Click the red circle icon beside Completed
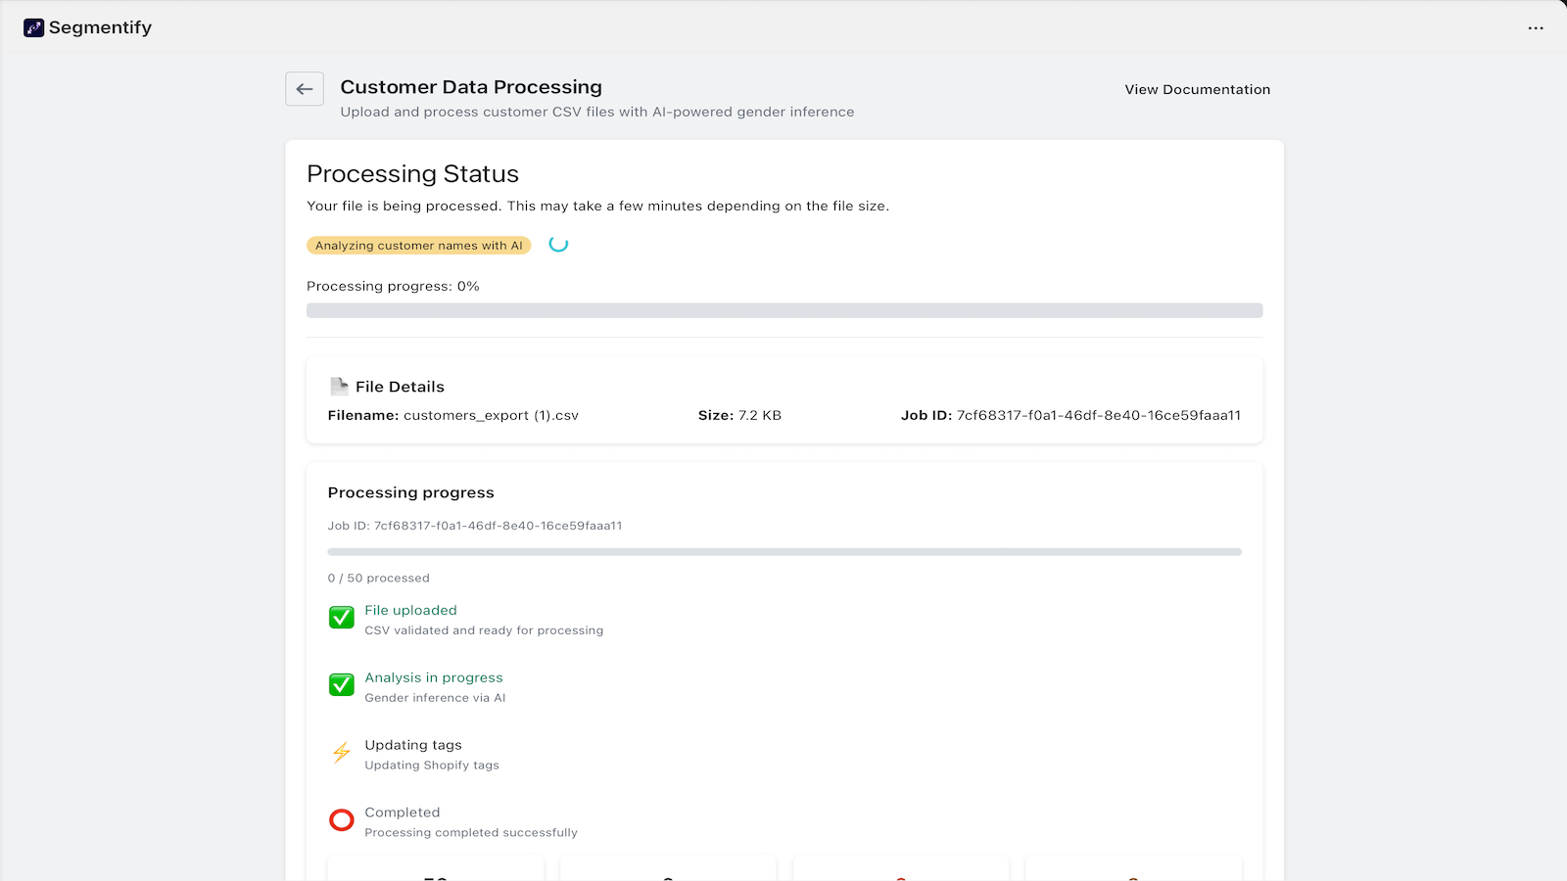 pyautogui.click(x=341, y=820)
